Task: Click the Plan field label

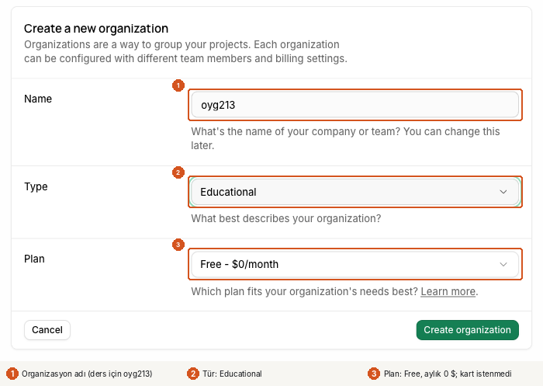Action: point(34,259)
